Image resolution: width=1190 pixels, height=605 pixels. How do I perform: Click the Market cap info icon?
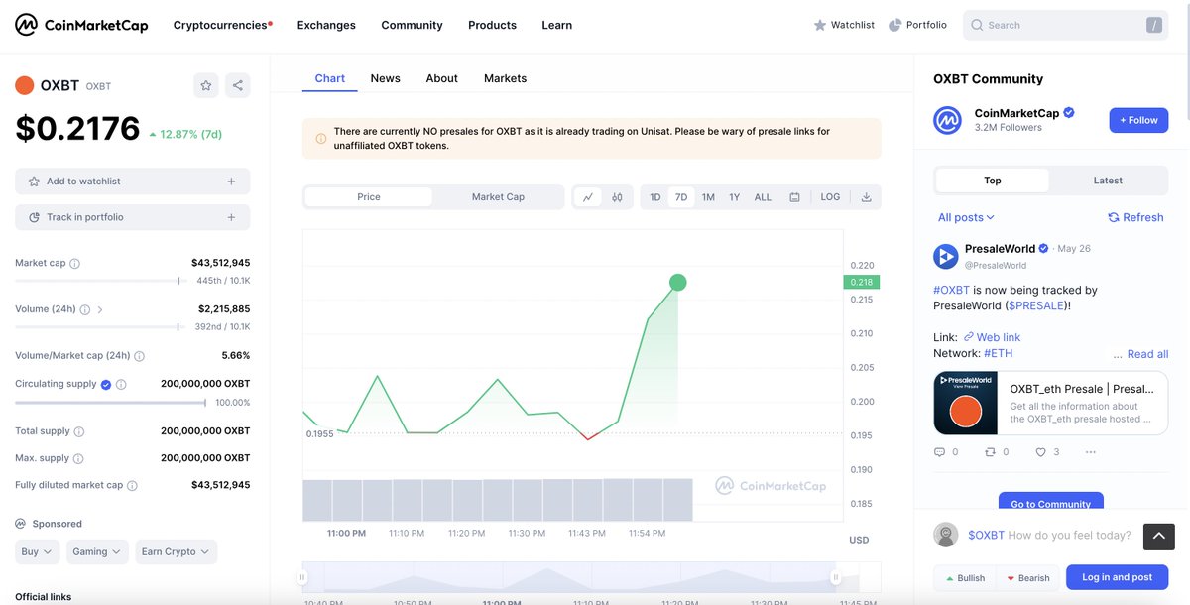(x=75, y=264)
